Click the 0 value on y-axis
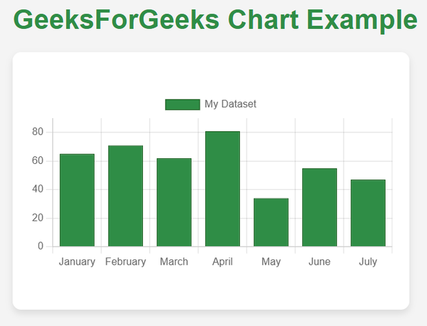The image size is (427, 326). point(41,246)
